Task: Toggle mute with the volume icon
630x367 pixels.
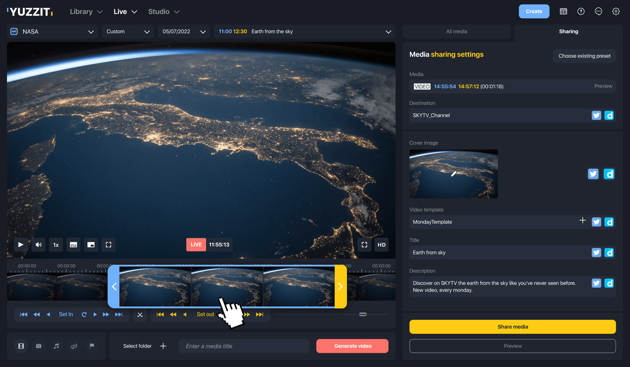Action: coord(38,245)
